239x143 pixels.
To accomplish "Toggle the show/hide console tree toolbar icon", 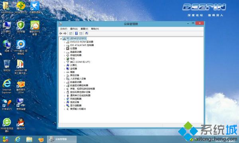I will tap(71, 33).
